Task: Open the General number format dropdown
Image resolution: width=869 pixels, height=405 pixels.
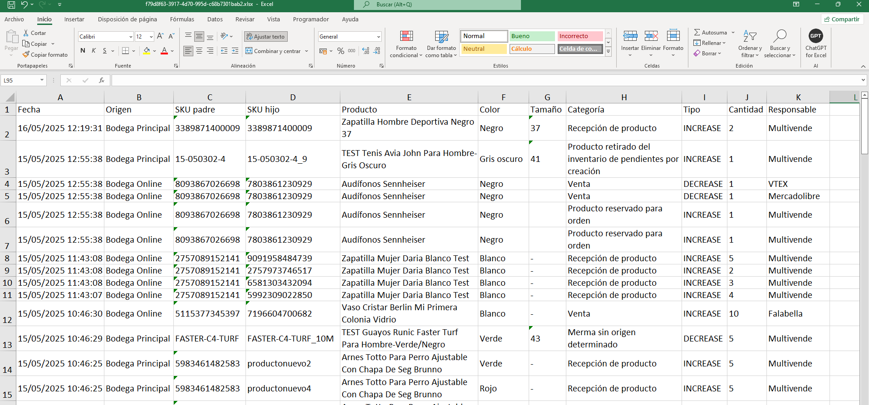Action: click(378, 37)
